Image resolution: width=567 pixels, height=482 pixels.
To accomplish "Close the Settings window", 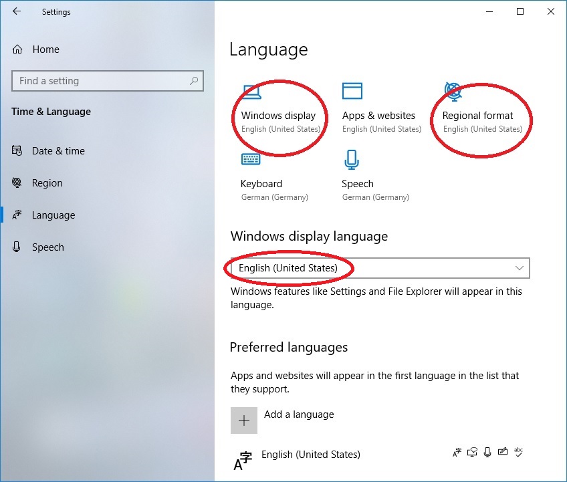I will coord(551,11).
